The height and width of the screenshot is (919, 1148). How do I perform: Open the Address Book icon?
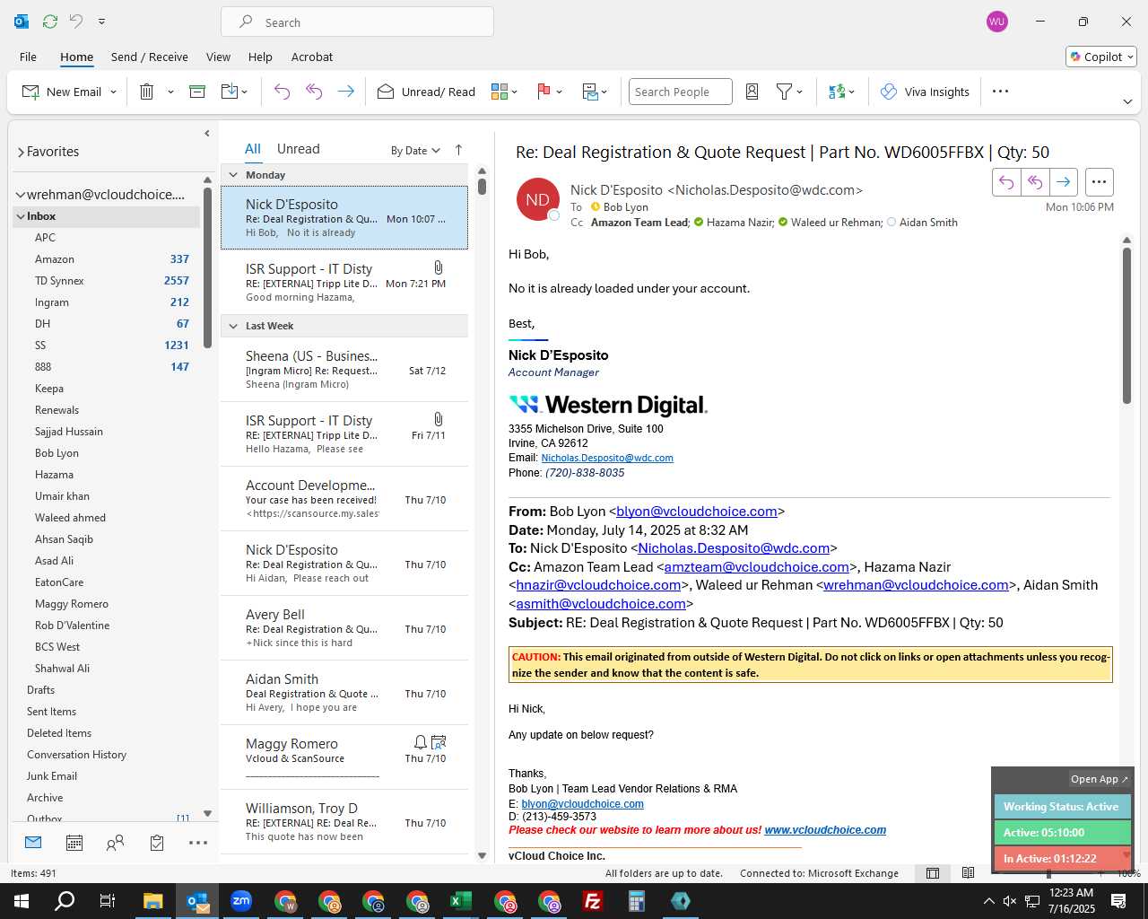coord(752,92)
